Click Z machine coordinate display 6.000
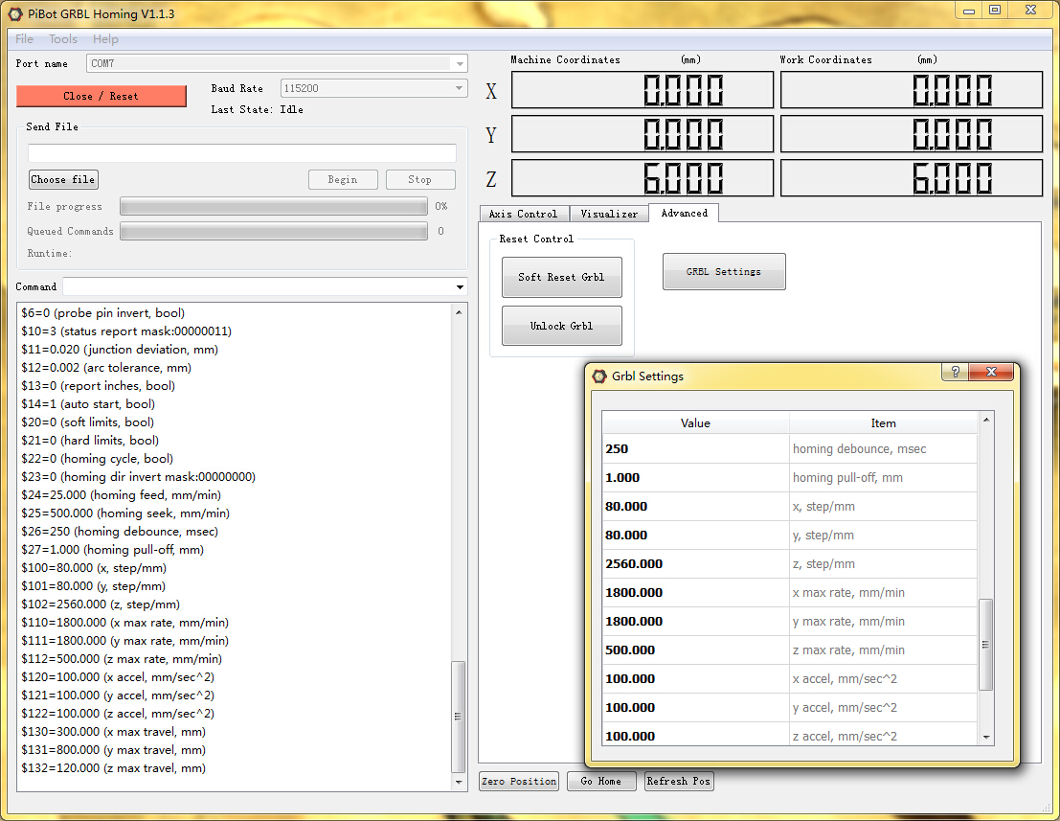This screenshot has height=821, width=1060. coord(643,178)
